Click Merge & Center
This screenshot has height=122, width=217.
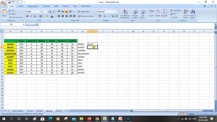85,16
